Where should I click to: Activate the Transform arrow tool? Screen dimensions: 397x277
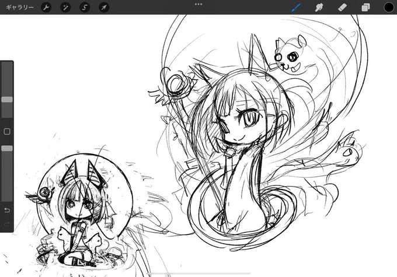click(104, 8)
